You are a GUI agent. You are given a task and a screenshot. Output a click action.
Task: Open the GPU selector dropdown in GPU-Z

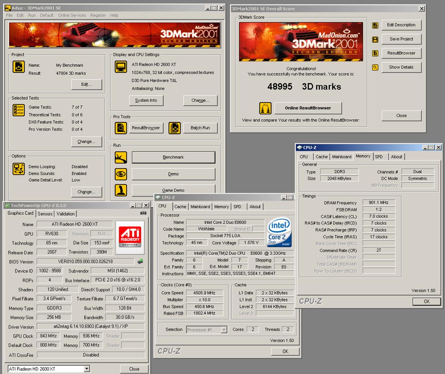pos(87,369)
